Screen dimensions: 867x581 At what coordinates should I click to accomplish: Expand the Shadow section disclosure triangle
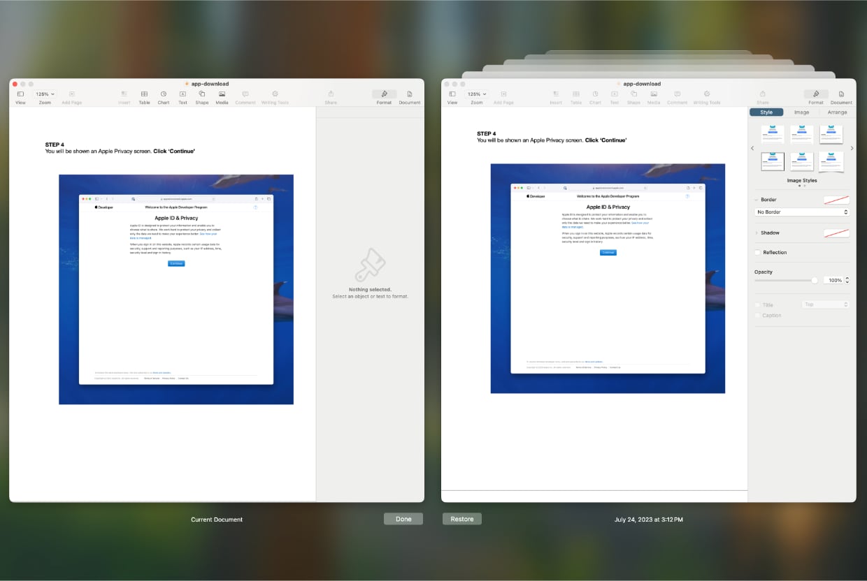tap(757, 233)
